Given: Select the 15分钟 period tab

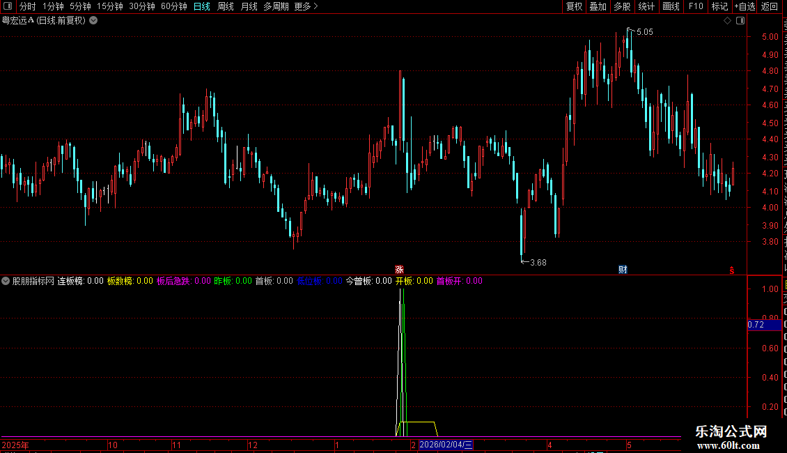Looking at the screenshot, I should pos(110,6).
